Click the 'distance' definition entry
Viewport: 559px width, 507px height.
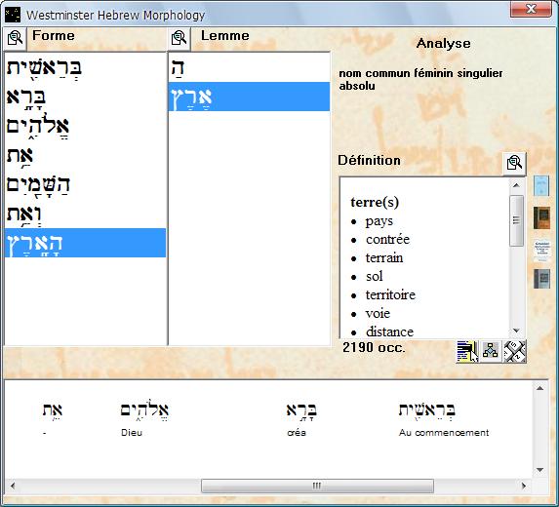[389, 331]
